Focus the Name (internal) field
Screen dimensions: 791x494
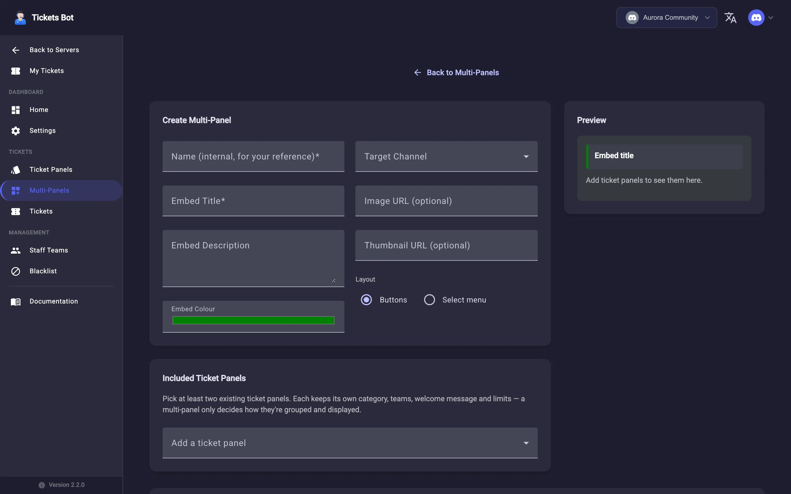coord(253,156)
